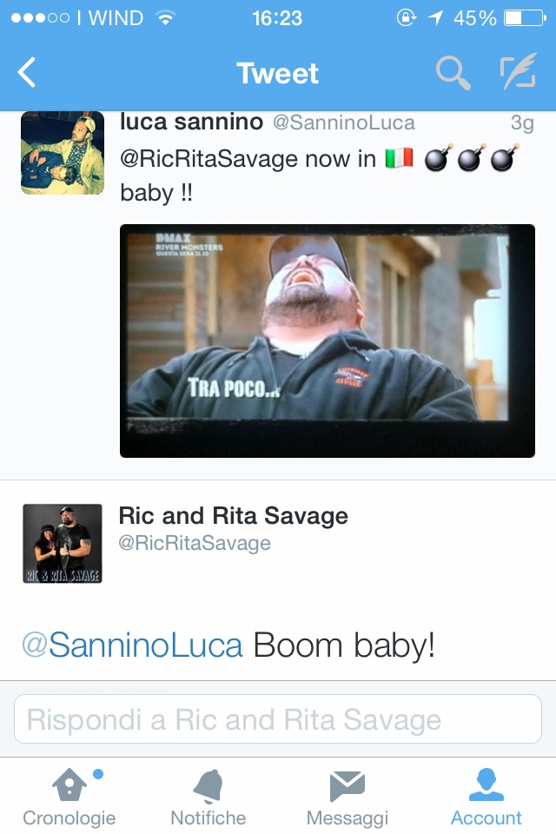
Task: Tap the back arrow in header
Action: [x=27, y=72]
